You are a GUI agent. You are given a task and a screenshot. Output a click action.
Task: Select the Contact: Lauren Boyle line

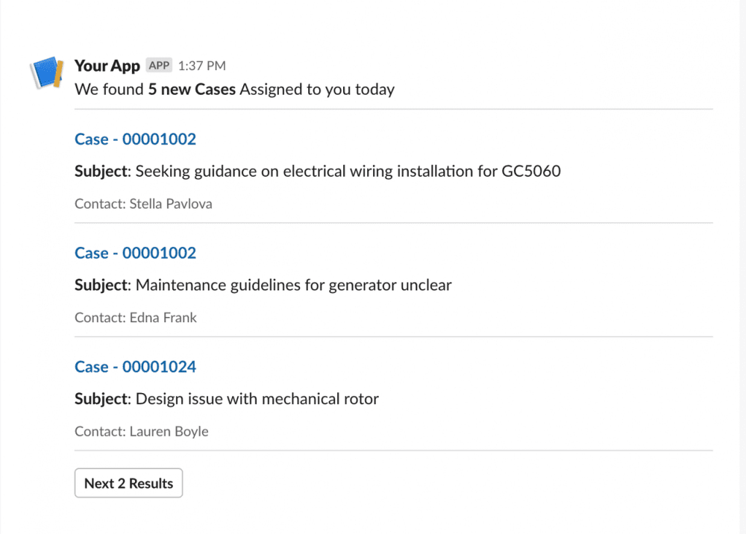[x=142, y=432]
